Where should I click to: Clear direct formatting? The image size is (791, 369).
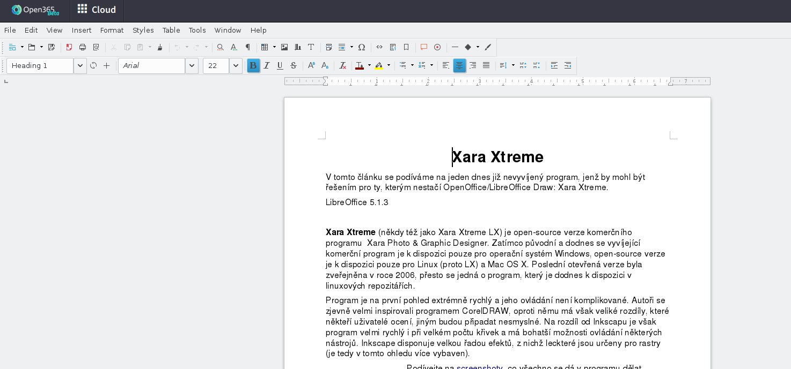pyautogui.click(x=343, y=65)
